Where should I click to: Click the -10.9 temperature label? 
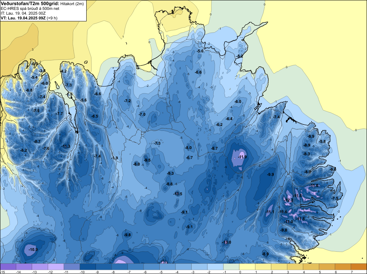click(33, 249)
